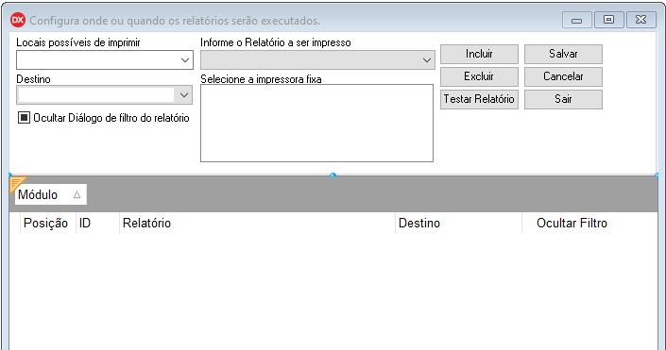The height and width of the screenshot is (350, 666).
Task: Select the Módulo group header
Action: tap(51, 194)
